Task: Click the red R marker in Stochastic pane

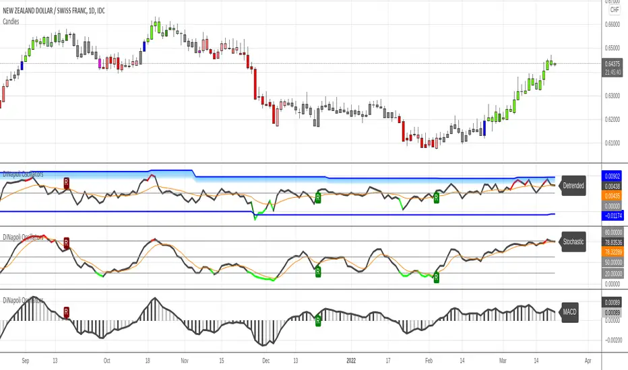Action: click(x=66, y=242)
